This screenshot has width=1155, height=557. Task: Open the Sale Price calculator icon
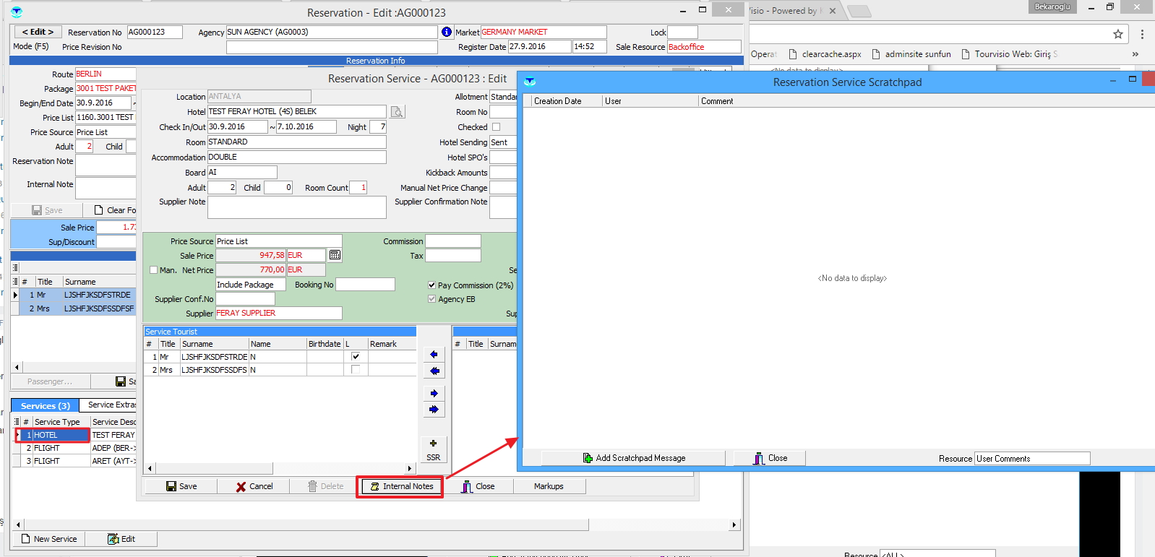click(335, 255)
